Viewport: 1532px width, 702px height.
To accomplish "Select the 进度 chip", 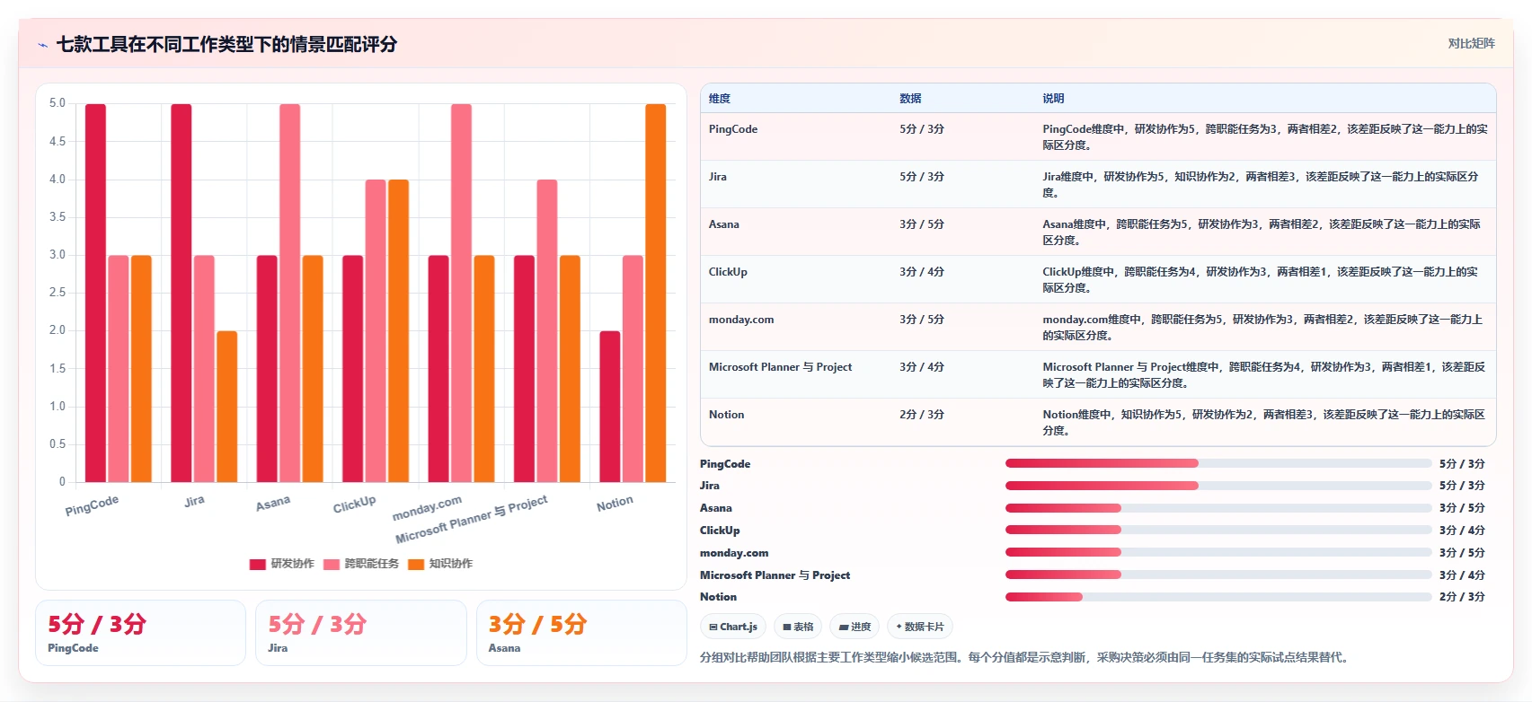I will click(x=855, y=627).
